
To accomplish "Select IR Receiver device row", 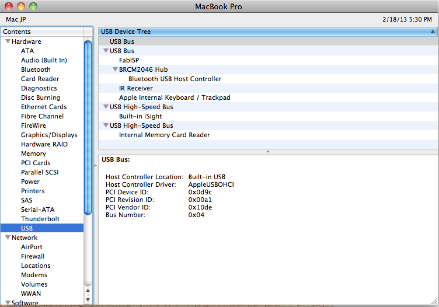I will (x=267, y=88).
